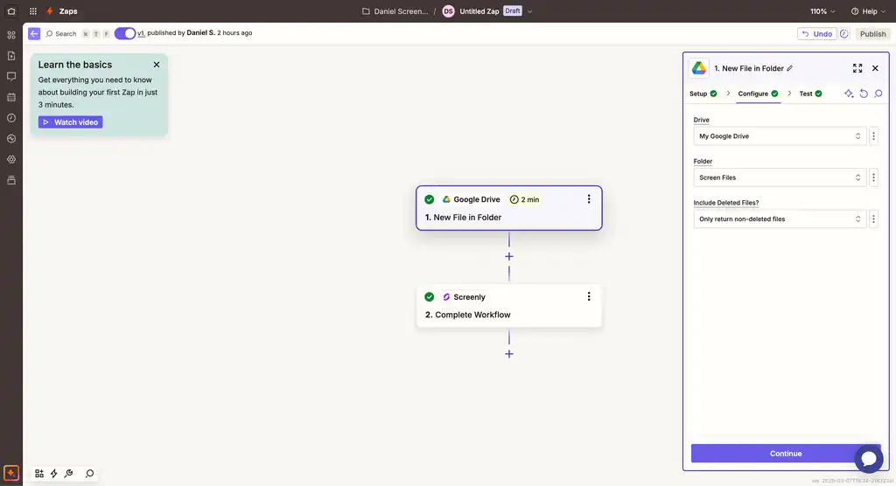896x486 pixels.
Task: Click the 2 min polling interval badge
Action: tap(525, 199)
